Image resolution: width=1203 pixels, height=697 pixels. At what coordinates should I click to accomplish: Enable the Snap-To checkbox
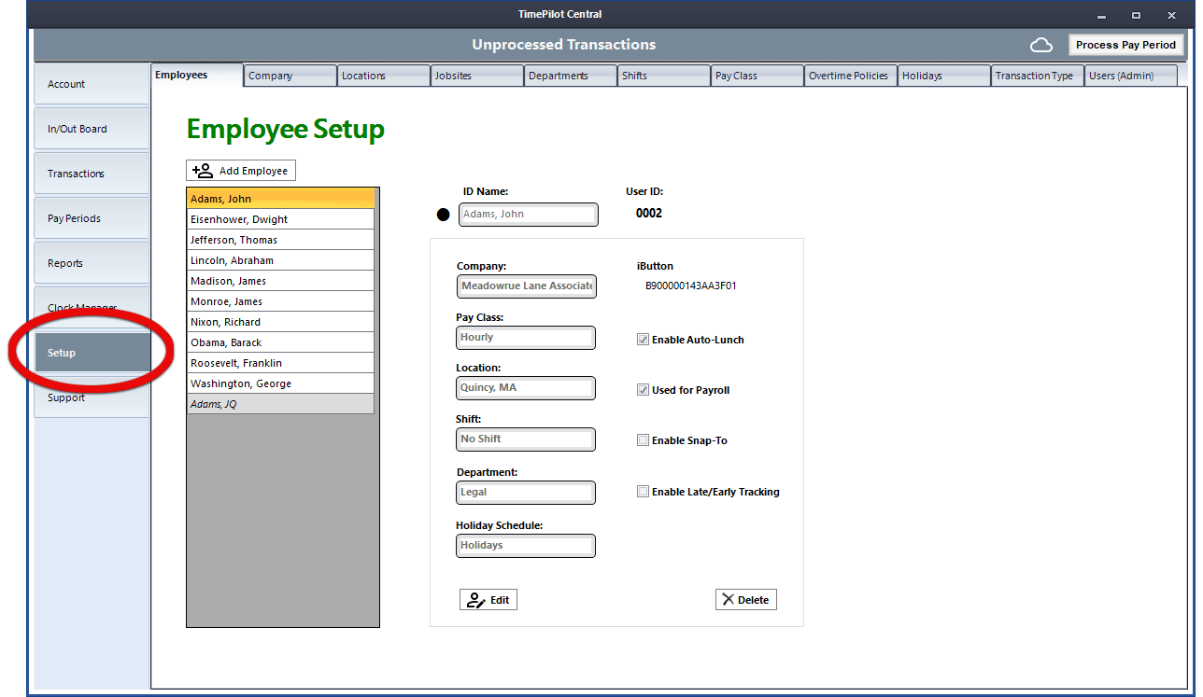(x=643, y=439)
